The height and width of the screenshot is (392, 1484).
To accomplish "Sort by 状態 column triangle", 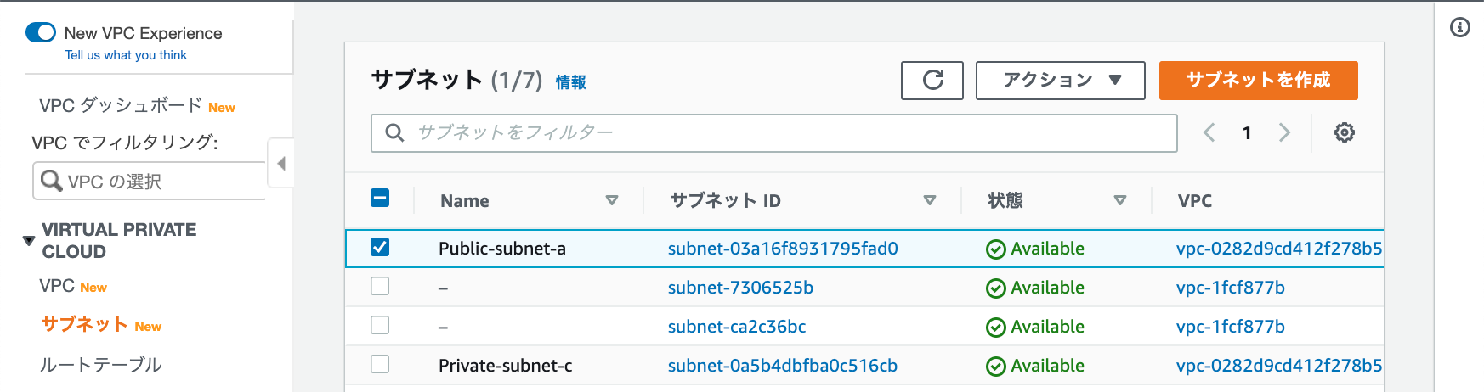I will coord(1119,201).
